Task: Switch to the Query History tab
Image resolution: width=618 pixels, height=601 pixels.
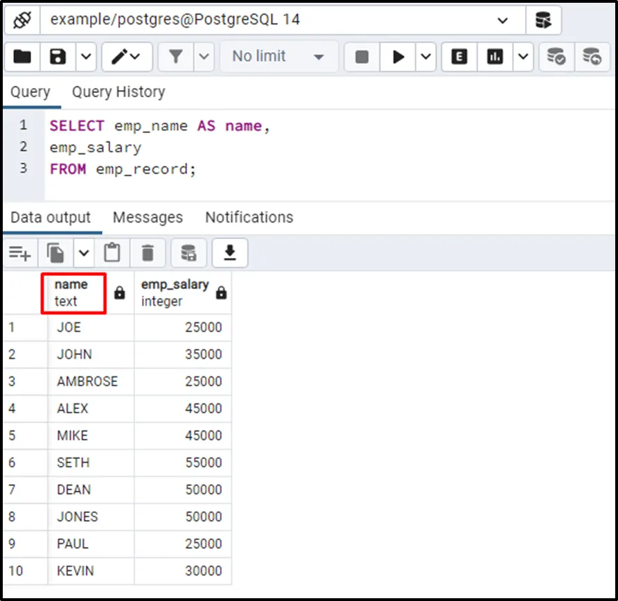Action: pyautogui.click(x=118, y=92)
